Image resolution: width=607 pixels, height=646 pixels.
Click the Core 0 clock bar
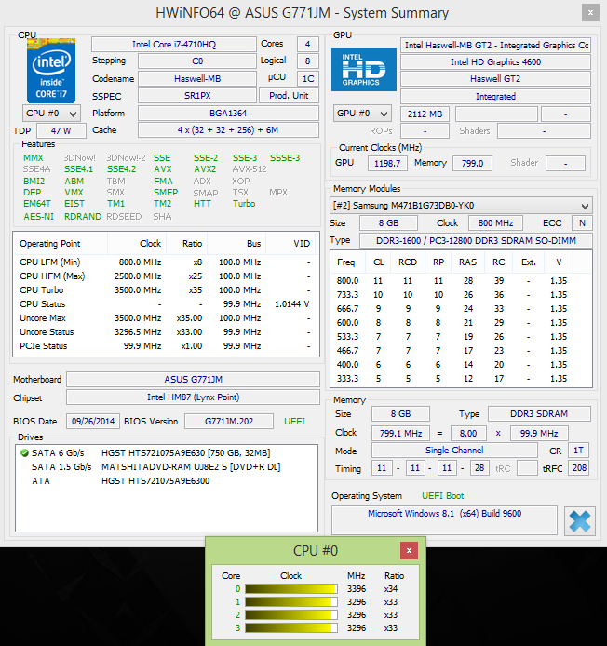(291, 589)
